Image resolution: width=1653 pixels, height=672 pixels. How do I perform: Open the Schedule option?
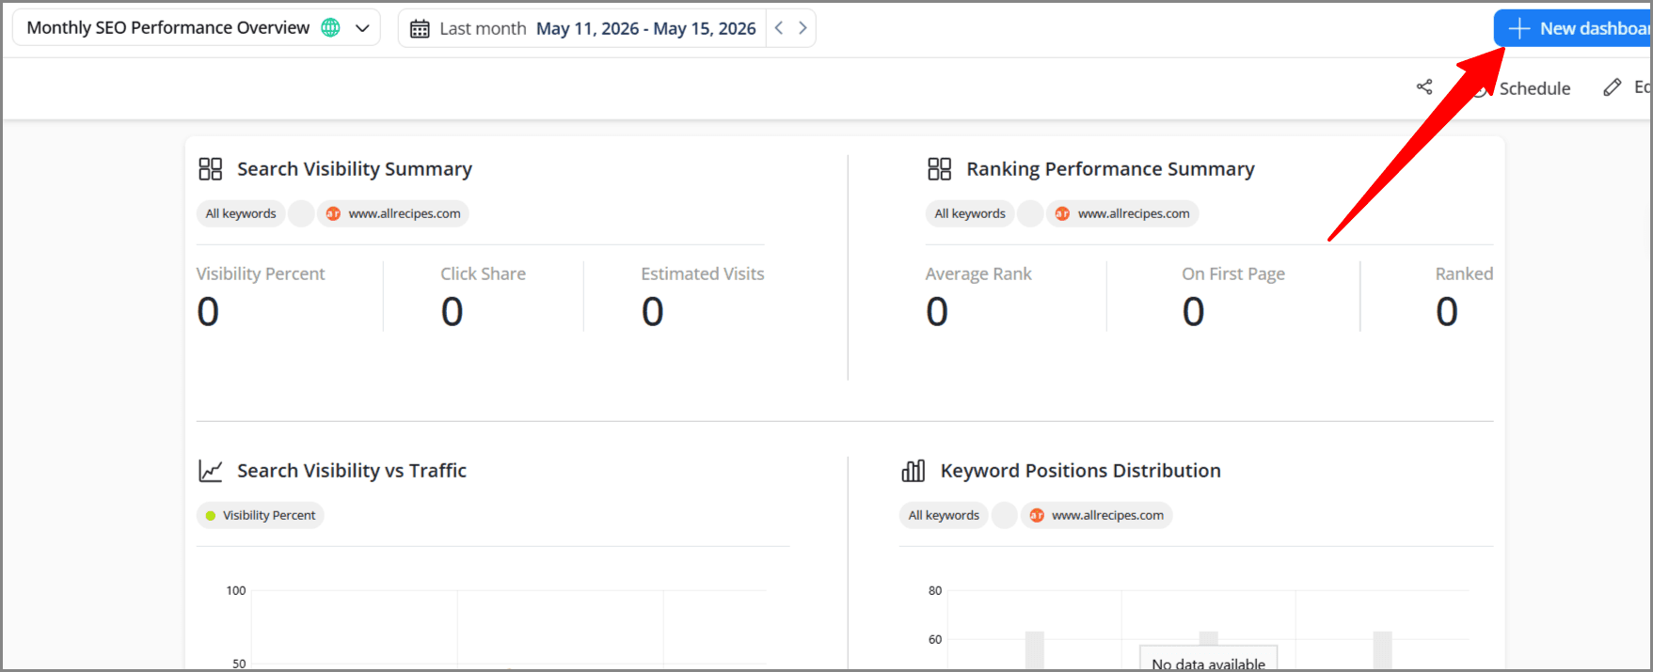tap(1534, 88)
